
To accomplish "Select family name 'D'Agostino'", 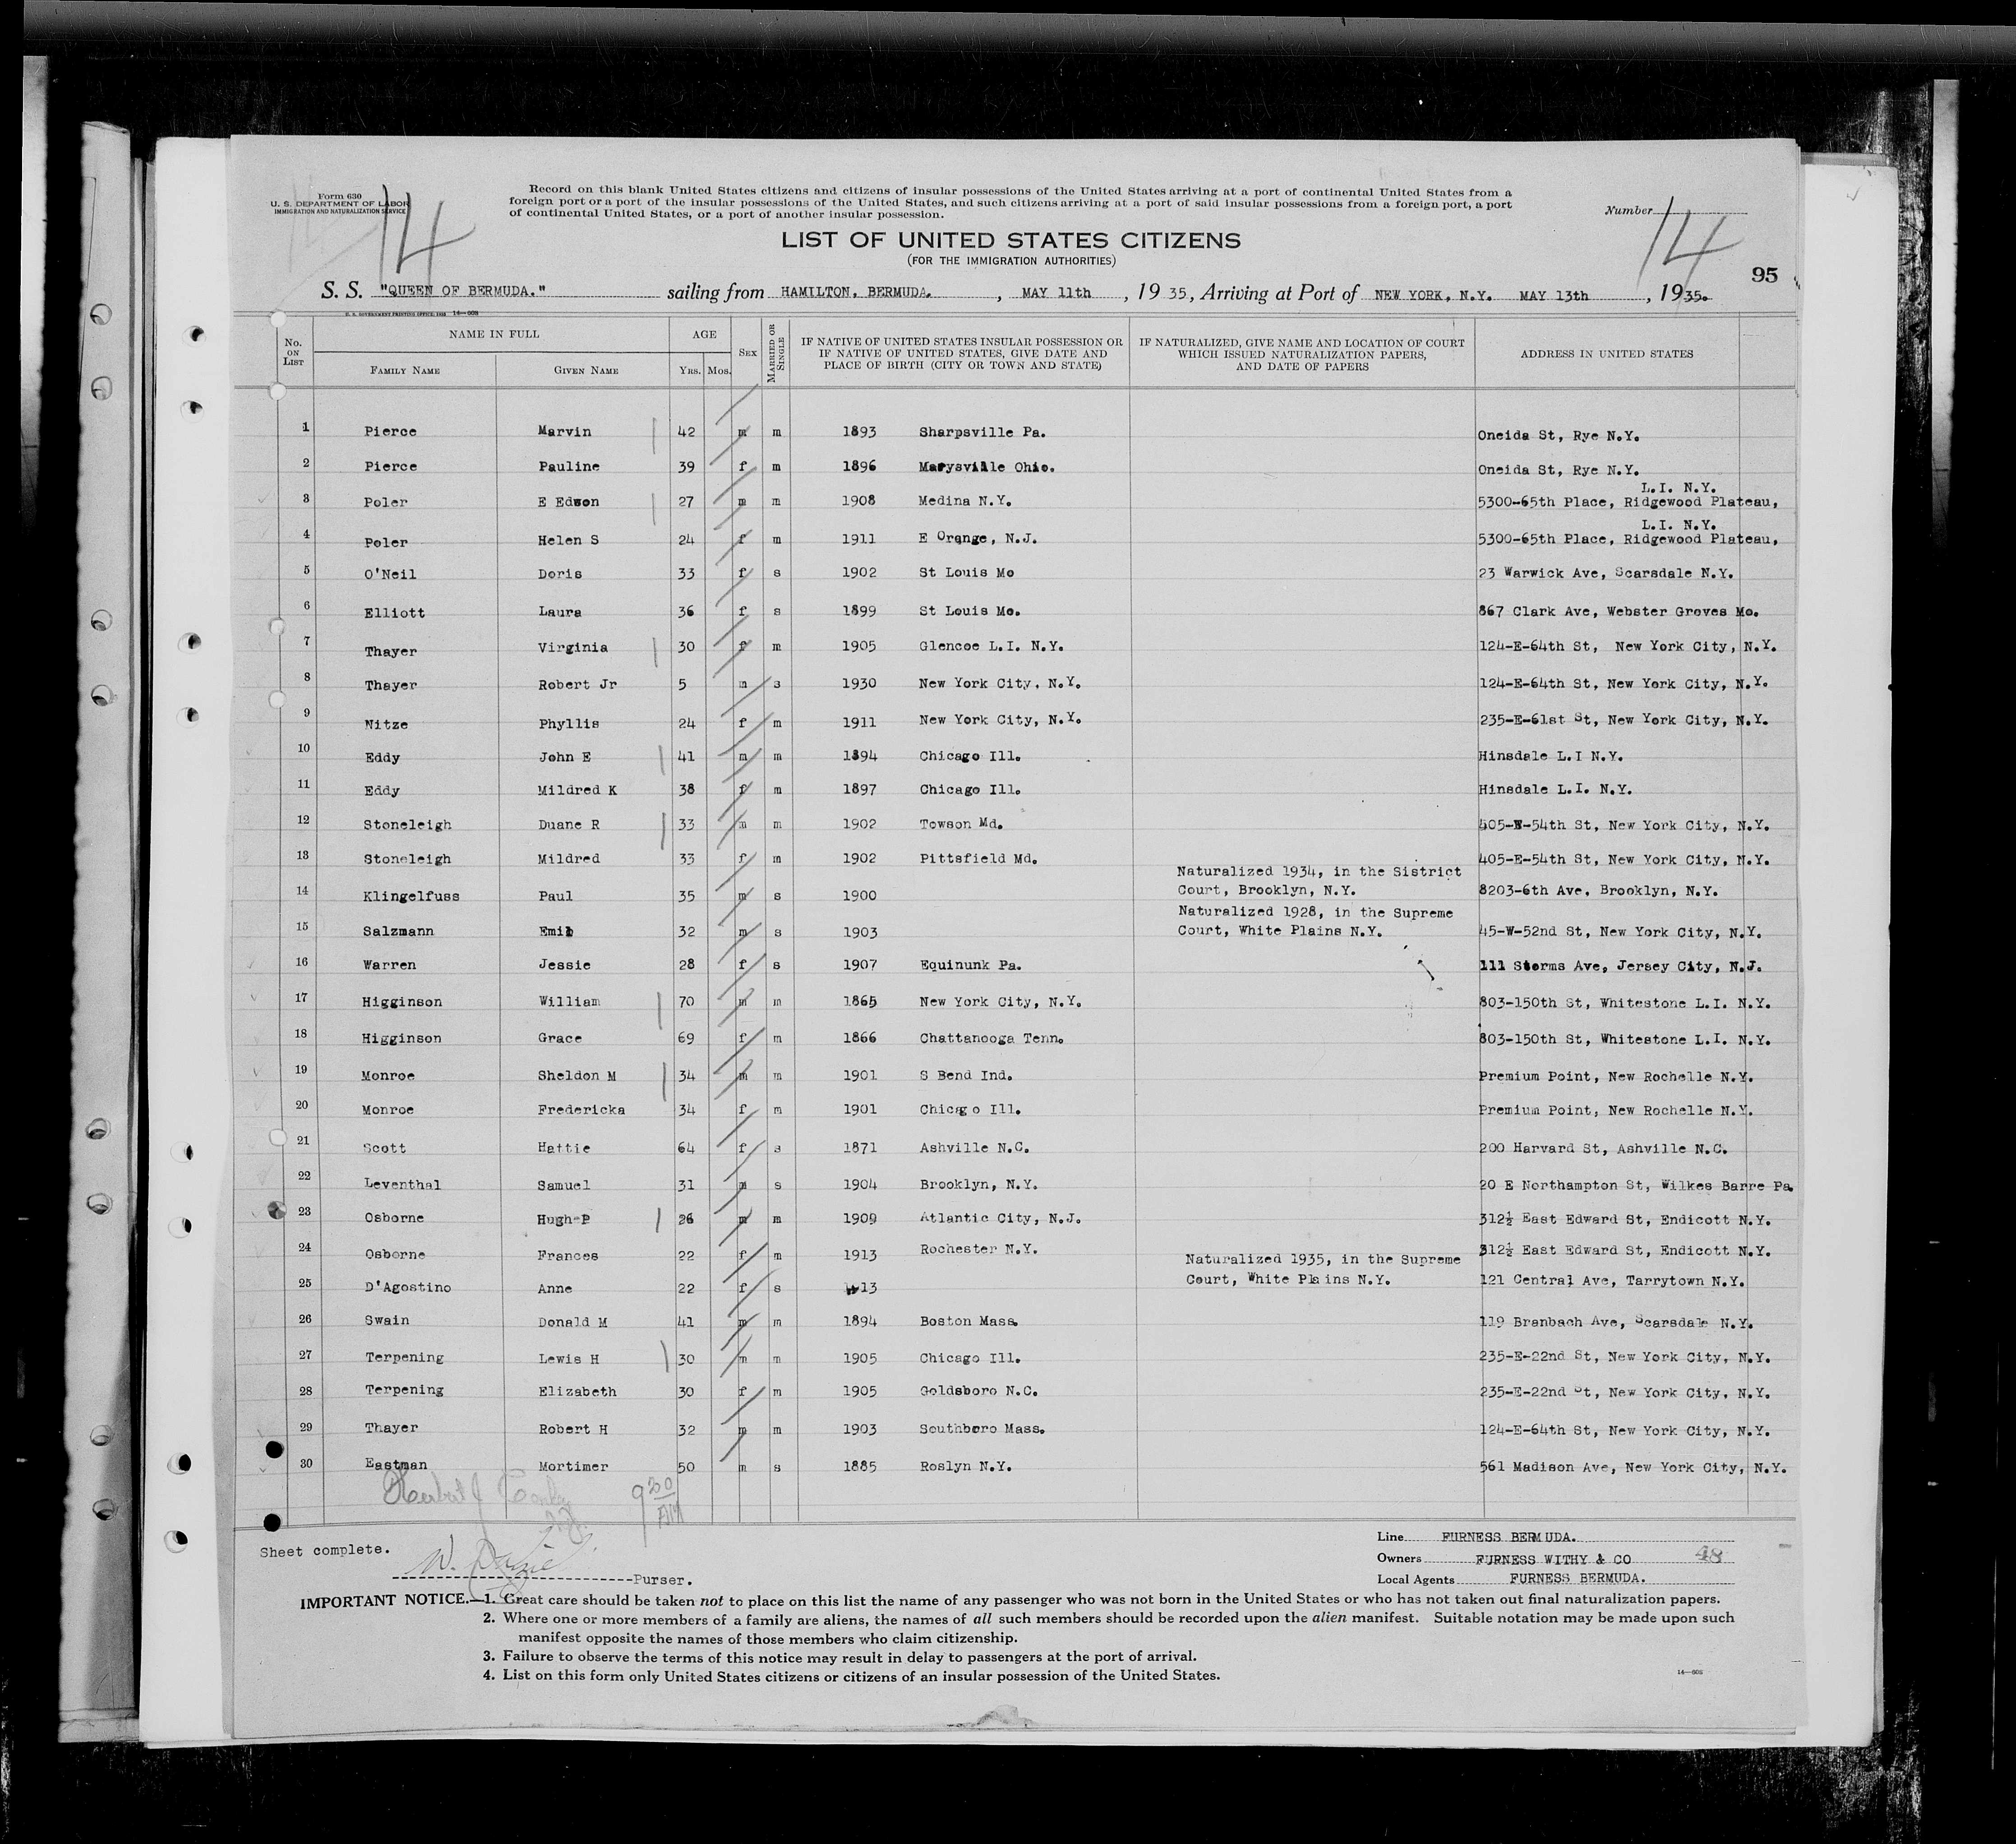I will pos(407,1288).
